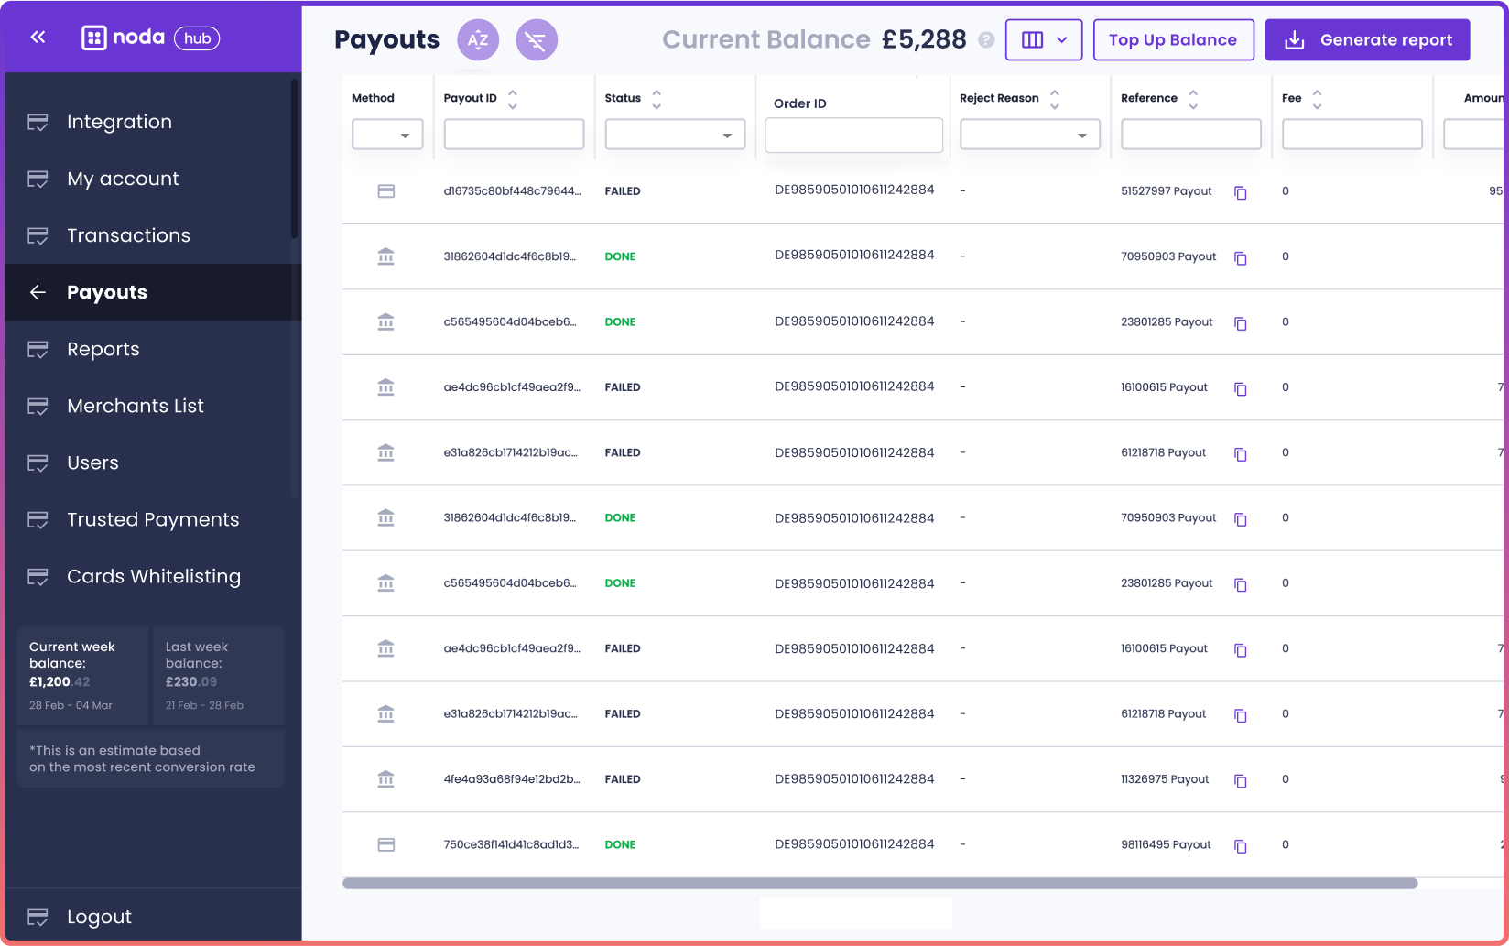This screenshot has height=946, width=1509.
Task: Clear filters using the crossed-filter icon
Action: tap(537, 39)
